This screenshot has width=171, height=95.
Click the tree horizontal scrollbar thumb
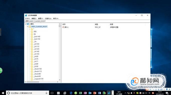(x=33, y=82)
